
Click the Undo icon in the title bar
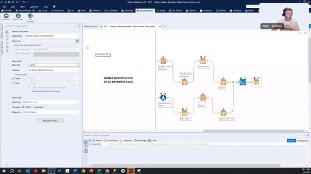24,2
